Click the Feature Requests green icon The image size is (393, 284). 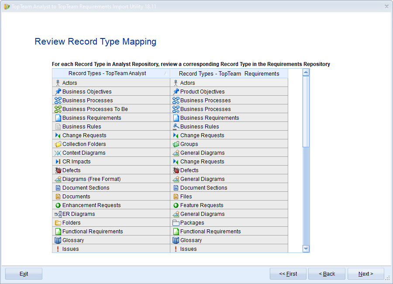pyautogui.click(x=176, y=205)
